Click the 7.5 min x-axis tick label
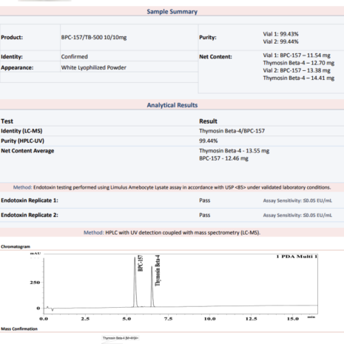The height and width of the screenshot is (344, 344). point(168,319)
